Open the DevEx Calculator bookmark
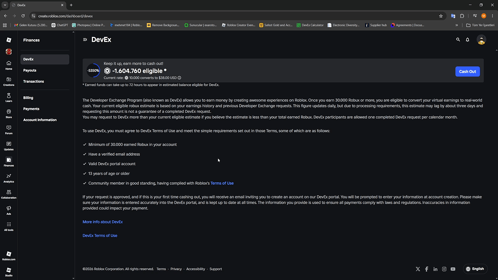Image resolution: width=498 pixels, height=280 pixels. (310, 25)
